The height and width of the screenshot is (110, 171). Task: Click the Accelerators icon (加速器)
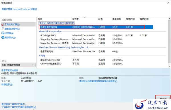point(3,33)
